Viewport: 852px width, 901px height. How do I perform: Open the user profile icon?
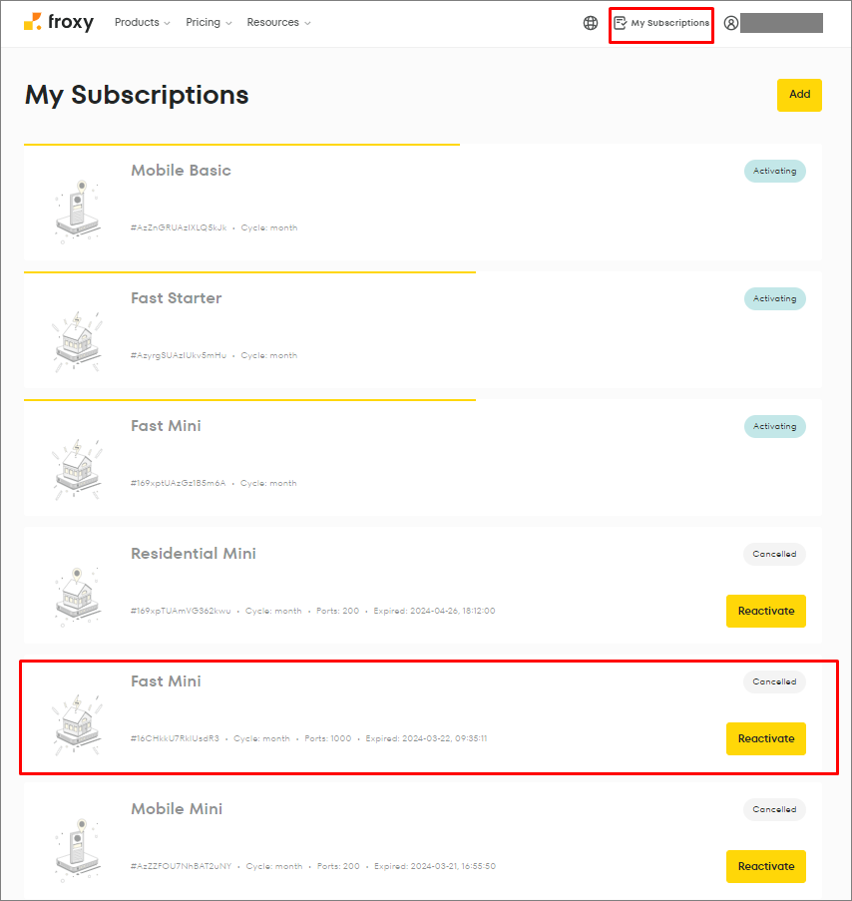tap(731, 22)
